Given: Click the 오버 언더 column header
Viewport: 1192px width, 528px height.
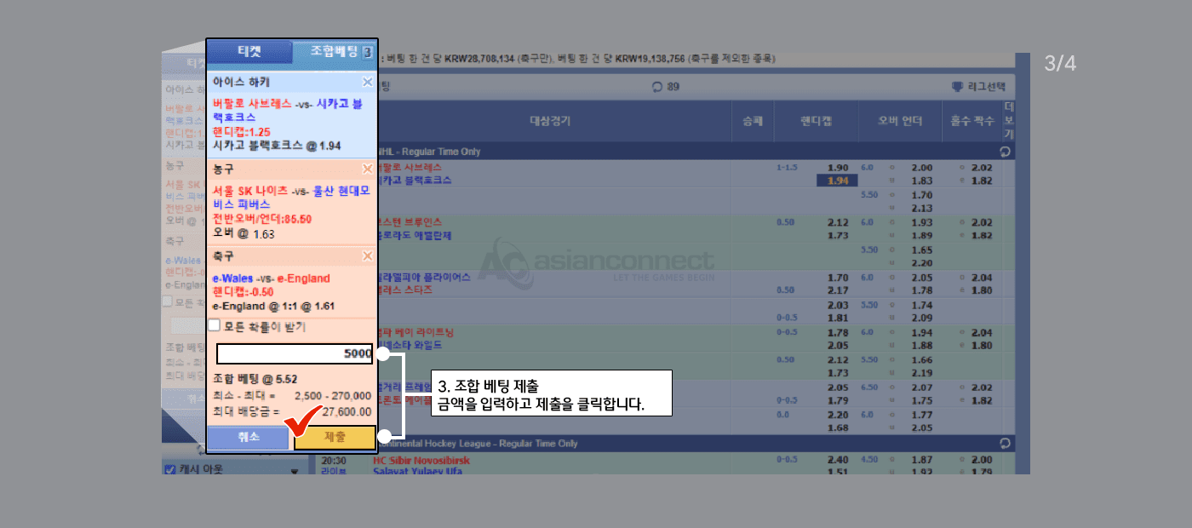Looking at the screenshot, I should point(900,121).
